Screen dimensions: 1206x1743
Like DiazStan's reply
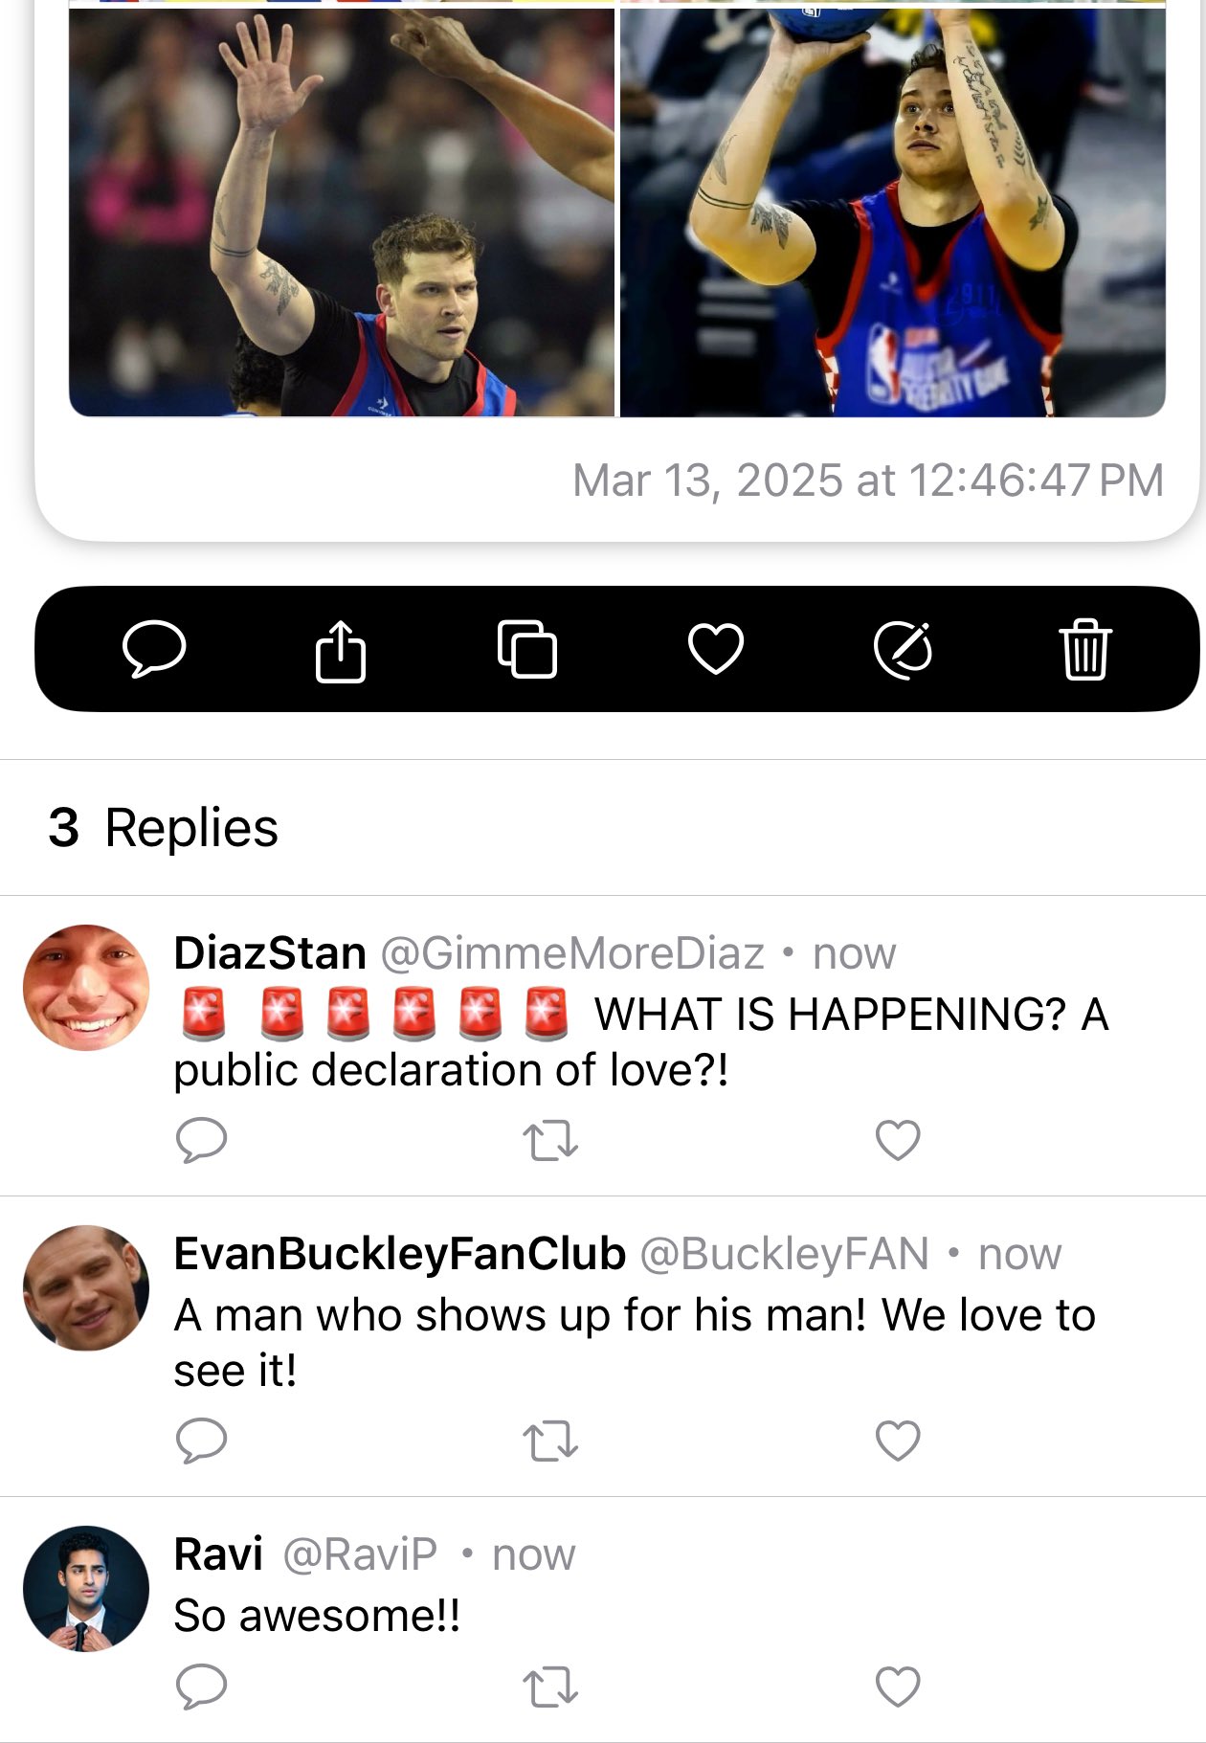pos(898,1140)
